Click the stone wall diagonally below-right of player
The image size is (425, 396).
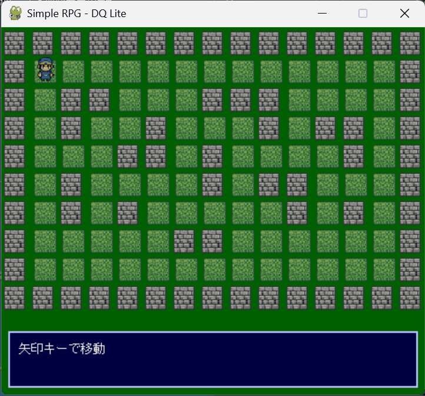pos(71,100)
